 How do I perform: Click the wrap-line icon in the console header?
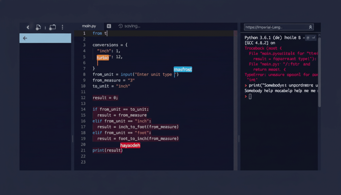tap(314, 37)
